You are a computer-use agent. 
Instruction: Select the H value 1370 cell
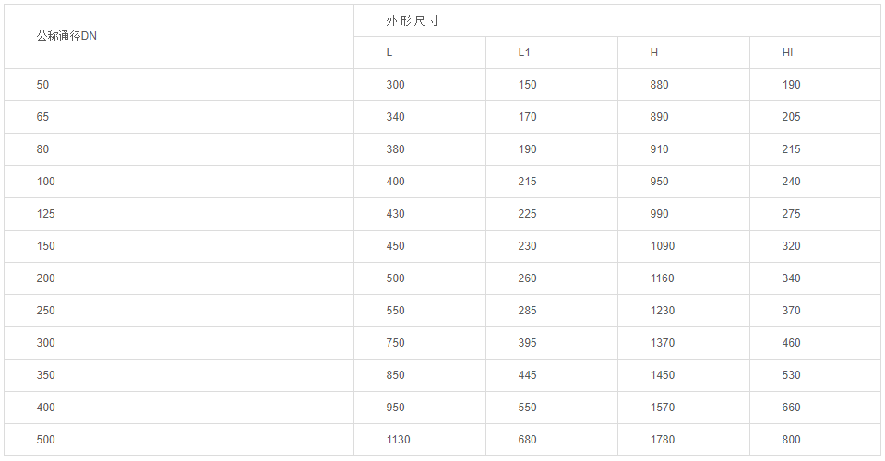coord(662,343)
